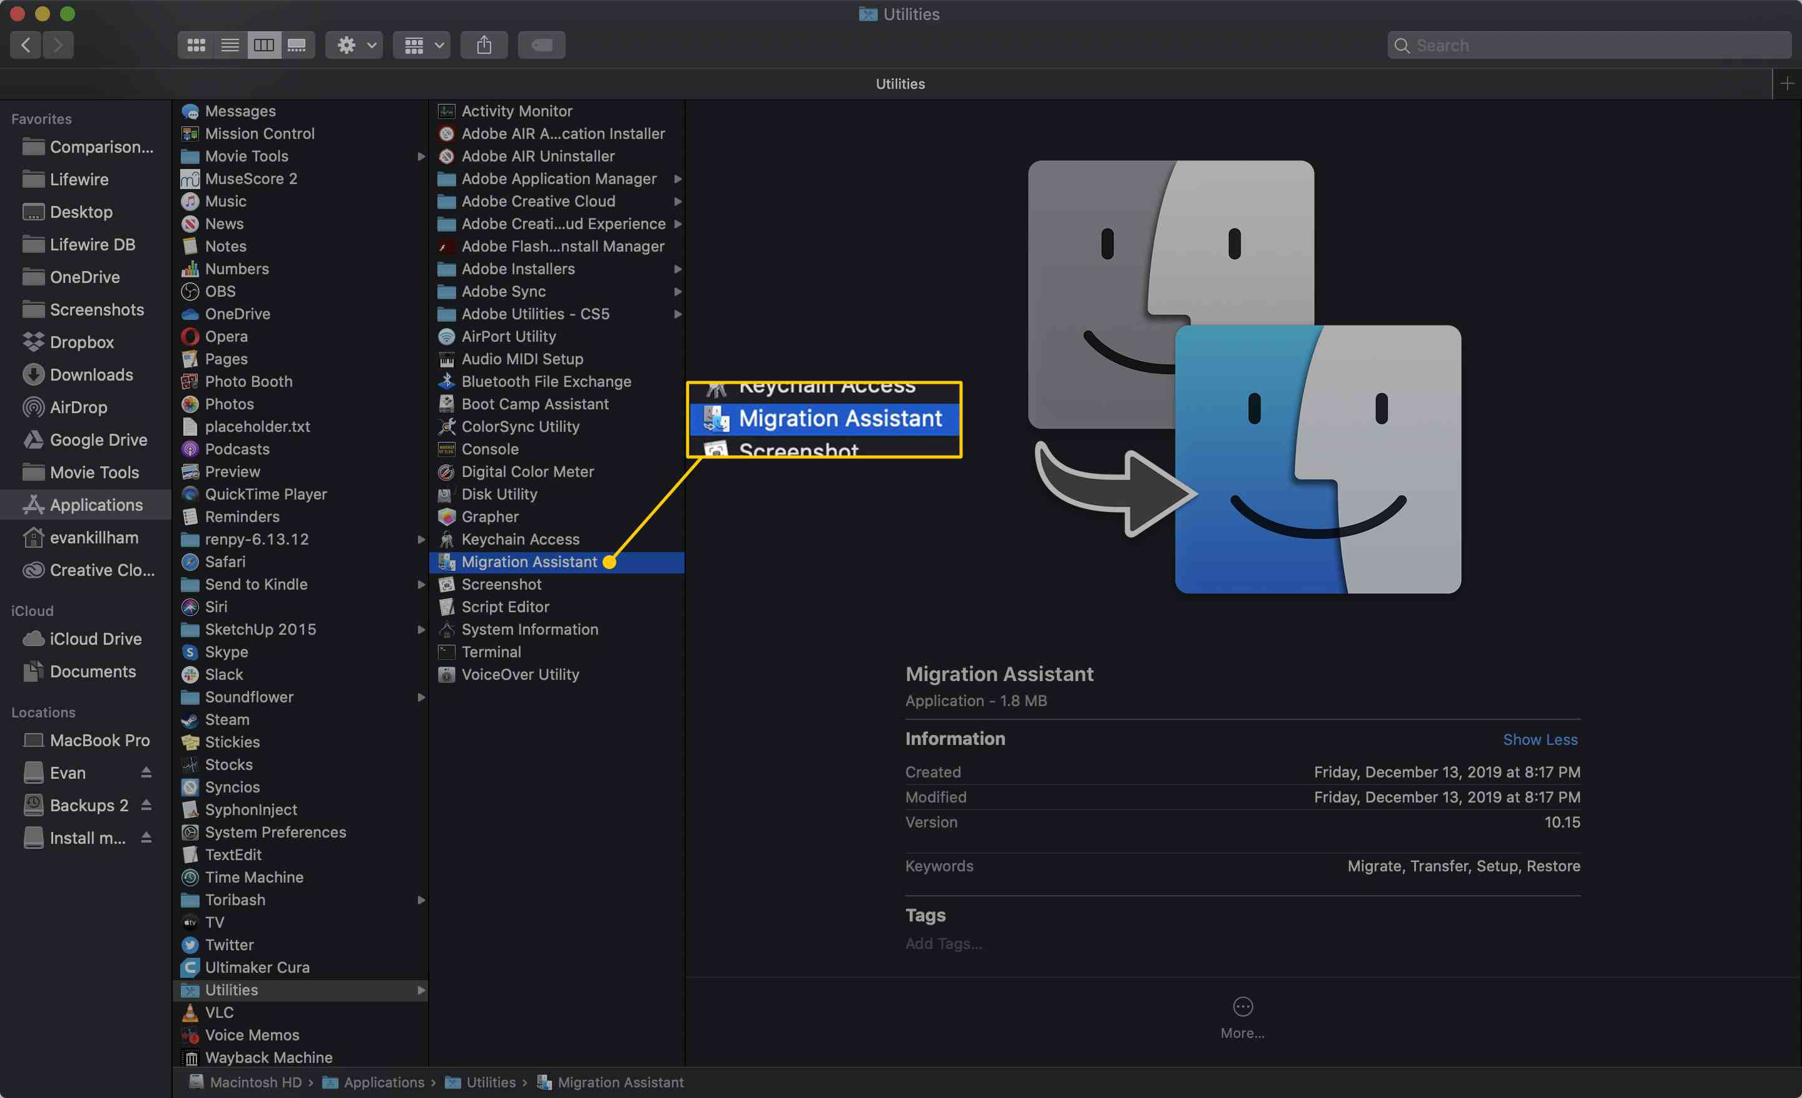Viewport: 1802px width, 1098px height.
Task: Click Utilities in the path bar
Action: (x=481, y=1082)
